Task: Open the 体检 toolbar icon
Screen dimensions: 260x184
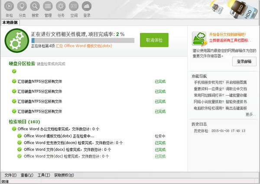Action: click(x=9, y=6)
